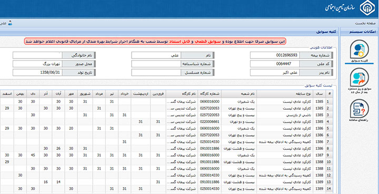Select the 20 value in مهر column

click(x=71, y=128)
